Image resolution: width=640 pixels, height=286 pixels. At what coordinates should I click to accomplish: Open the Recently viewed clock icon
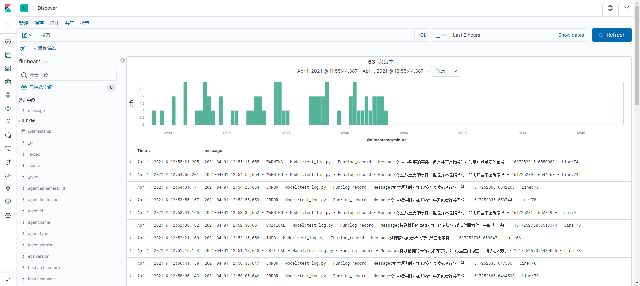pyautogui.click(x=8, y=25)
